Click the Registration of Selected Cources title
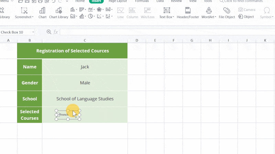Screen dimensions: 275x154 tap(73, 51)
